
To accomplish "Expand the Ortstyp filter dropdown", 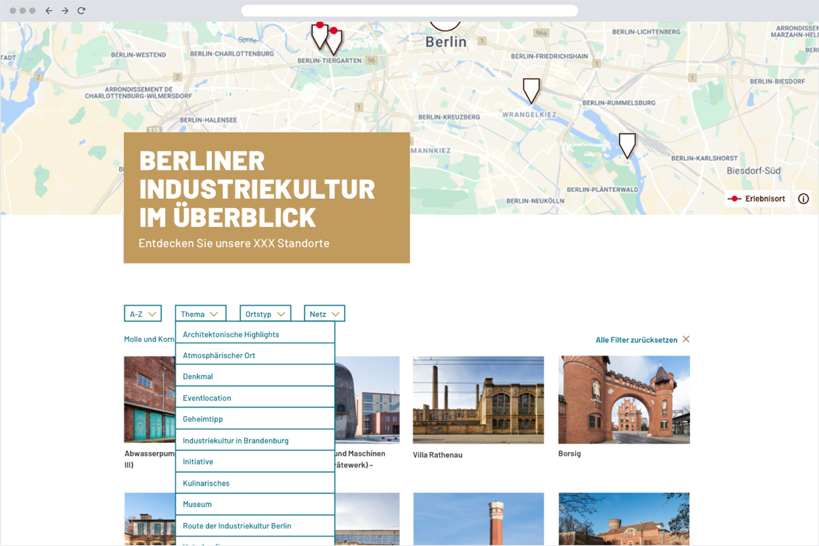I will [x=265, y=313].
